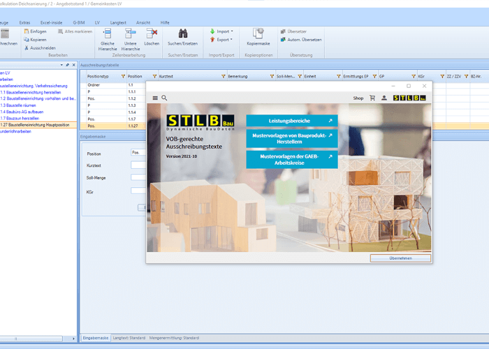Click the STLB user account icon
The height and width of the screenshot is (349, 489).
point(384,98)
